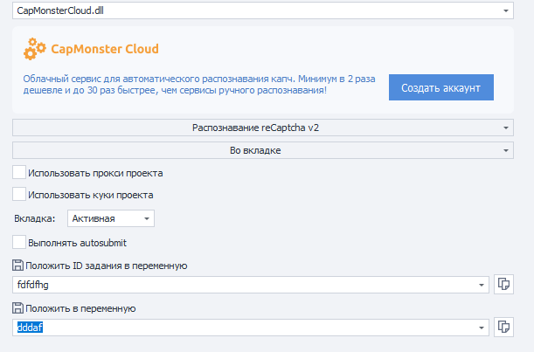The image size is (534, 352).
Task: Click the blue cloud service description text
Action: pyautogui.click(x=175, y=83)
